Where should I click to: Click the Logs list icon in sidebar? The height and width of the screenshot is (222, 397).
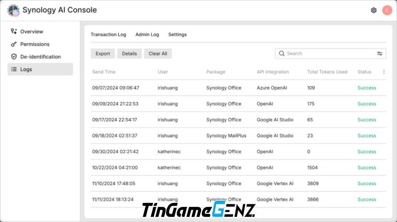click(x=14, y=69)
